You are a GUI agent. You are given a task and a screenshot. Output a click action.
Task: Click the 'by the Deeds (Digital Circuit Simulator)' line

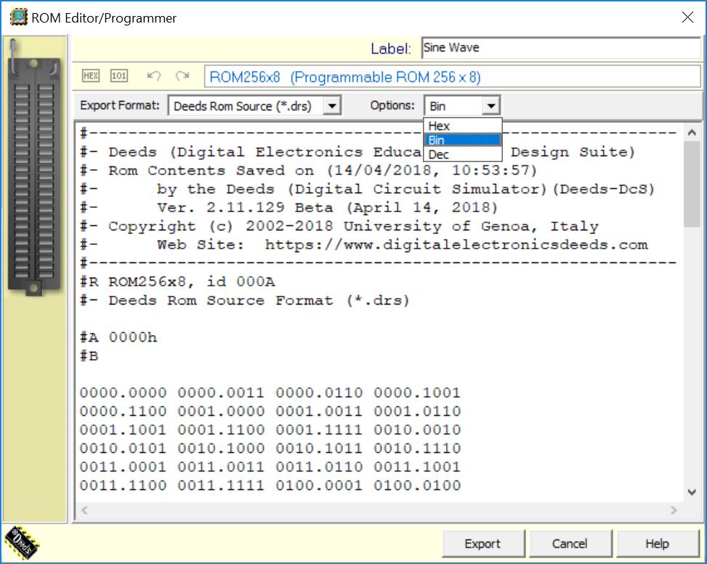coord(367,189)
